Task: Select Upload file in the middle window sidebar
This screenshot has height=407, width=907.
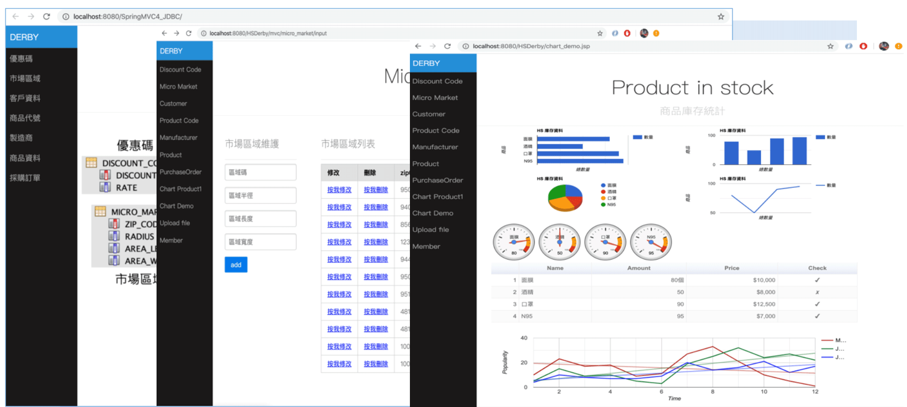Action: click(x=174, y=223)
